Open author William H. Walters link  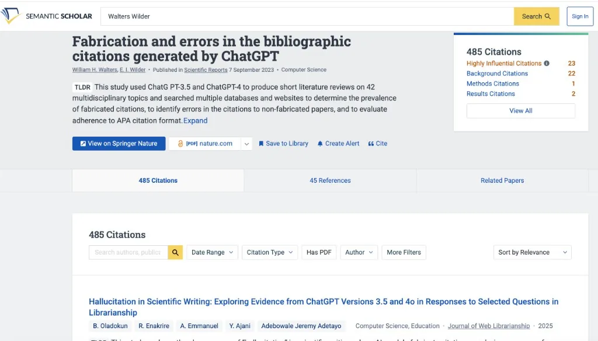tap(95, 70)
